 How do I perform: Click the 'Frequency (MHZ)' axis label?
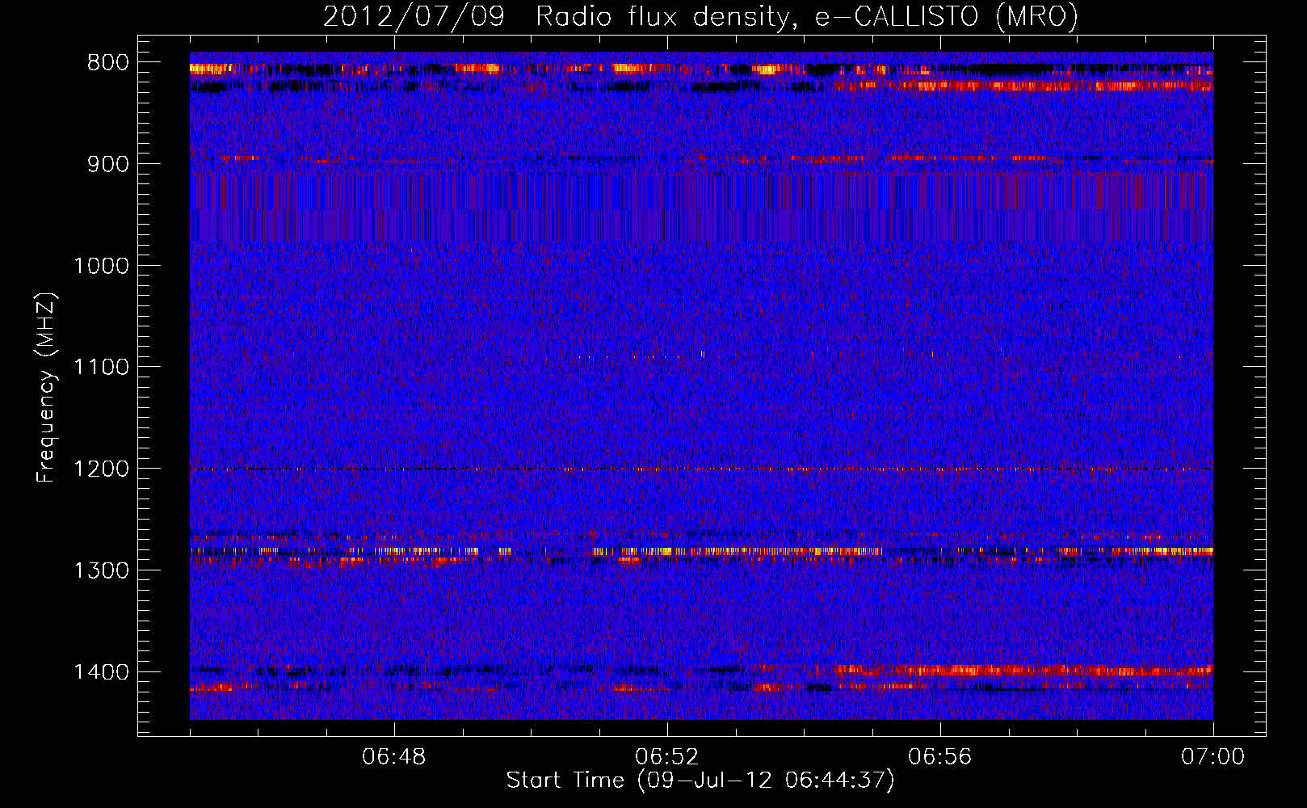[x=46, y=388]
